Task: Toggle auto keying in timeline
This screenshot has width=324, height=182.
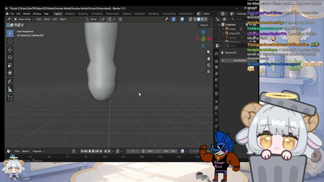Action: pos(74,151)
